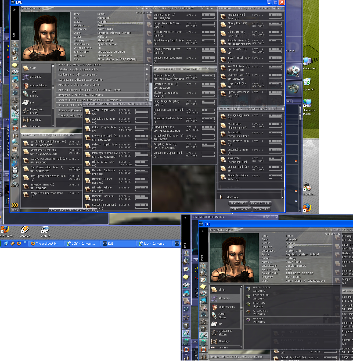Click the Interceptors Rank (4) level bar
The width and height of the screenshot is (353, 364).
[x=142, y=153]
